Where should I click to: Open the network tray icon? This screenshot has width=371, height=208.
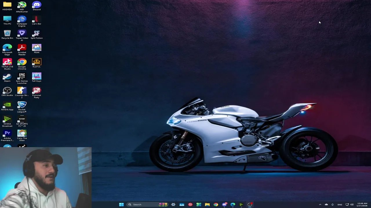(x=347, y=205)
